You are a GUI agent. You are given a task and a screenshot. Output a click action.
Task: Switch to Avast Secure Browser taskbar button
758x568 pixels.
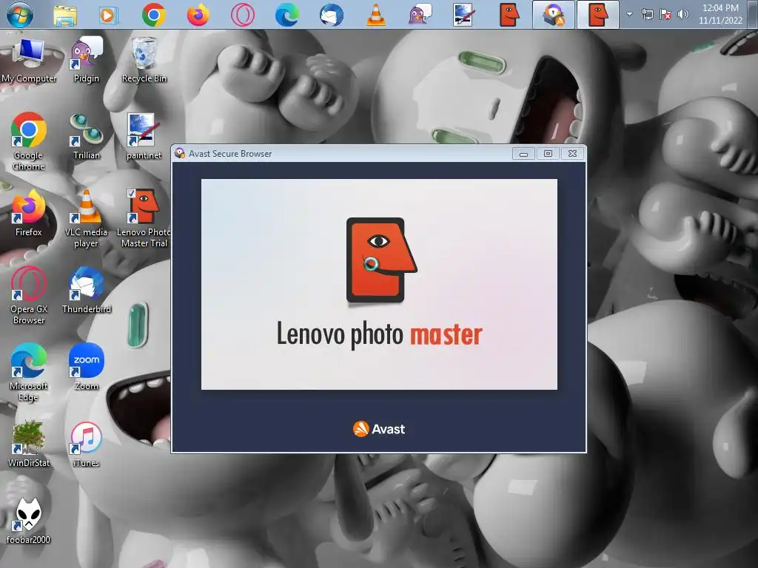pos(554,15)
